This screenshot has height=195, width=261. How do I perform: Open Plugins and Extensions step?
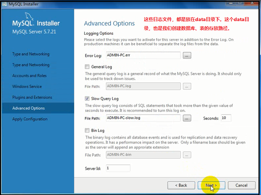click(x=32, y=97)
